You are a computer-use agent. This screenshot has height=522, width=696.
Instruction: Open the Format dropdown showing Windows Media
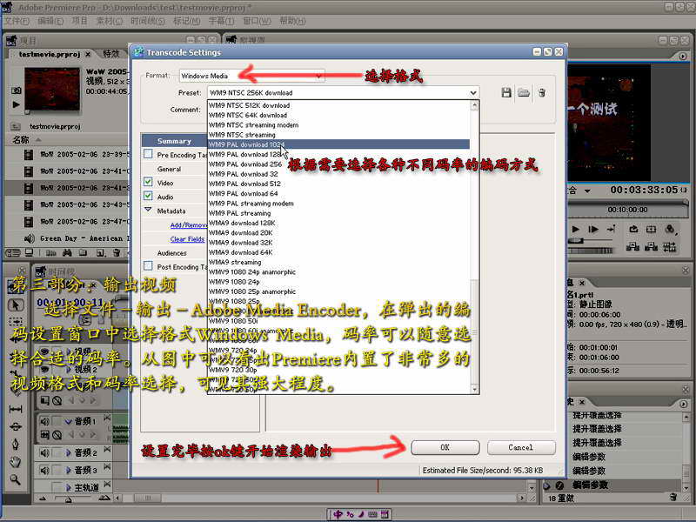(x=251, y=76)
